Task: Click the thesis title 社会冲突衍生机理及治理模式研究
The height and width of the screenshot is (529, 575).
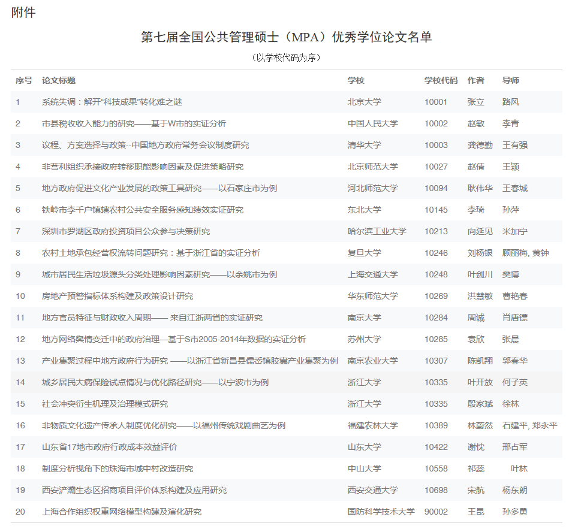Action: (105, 404)
